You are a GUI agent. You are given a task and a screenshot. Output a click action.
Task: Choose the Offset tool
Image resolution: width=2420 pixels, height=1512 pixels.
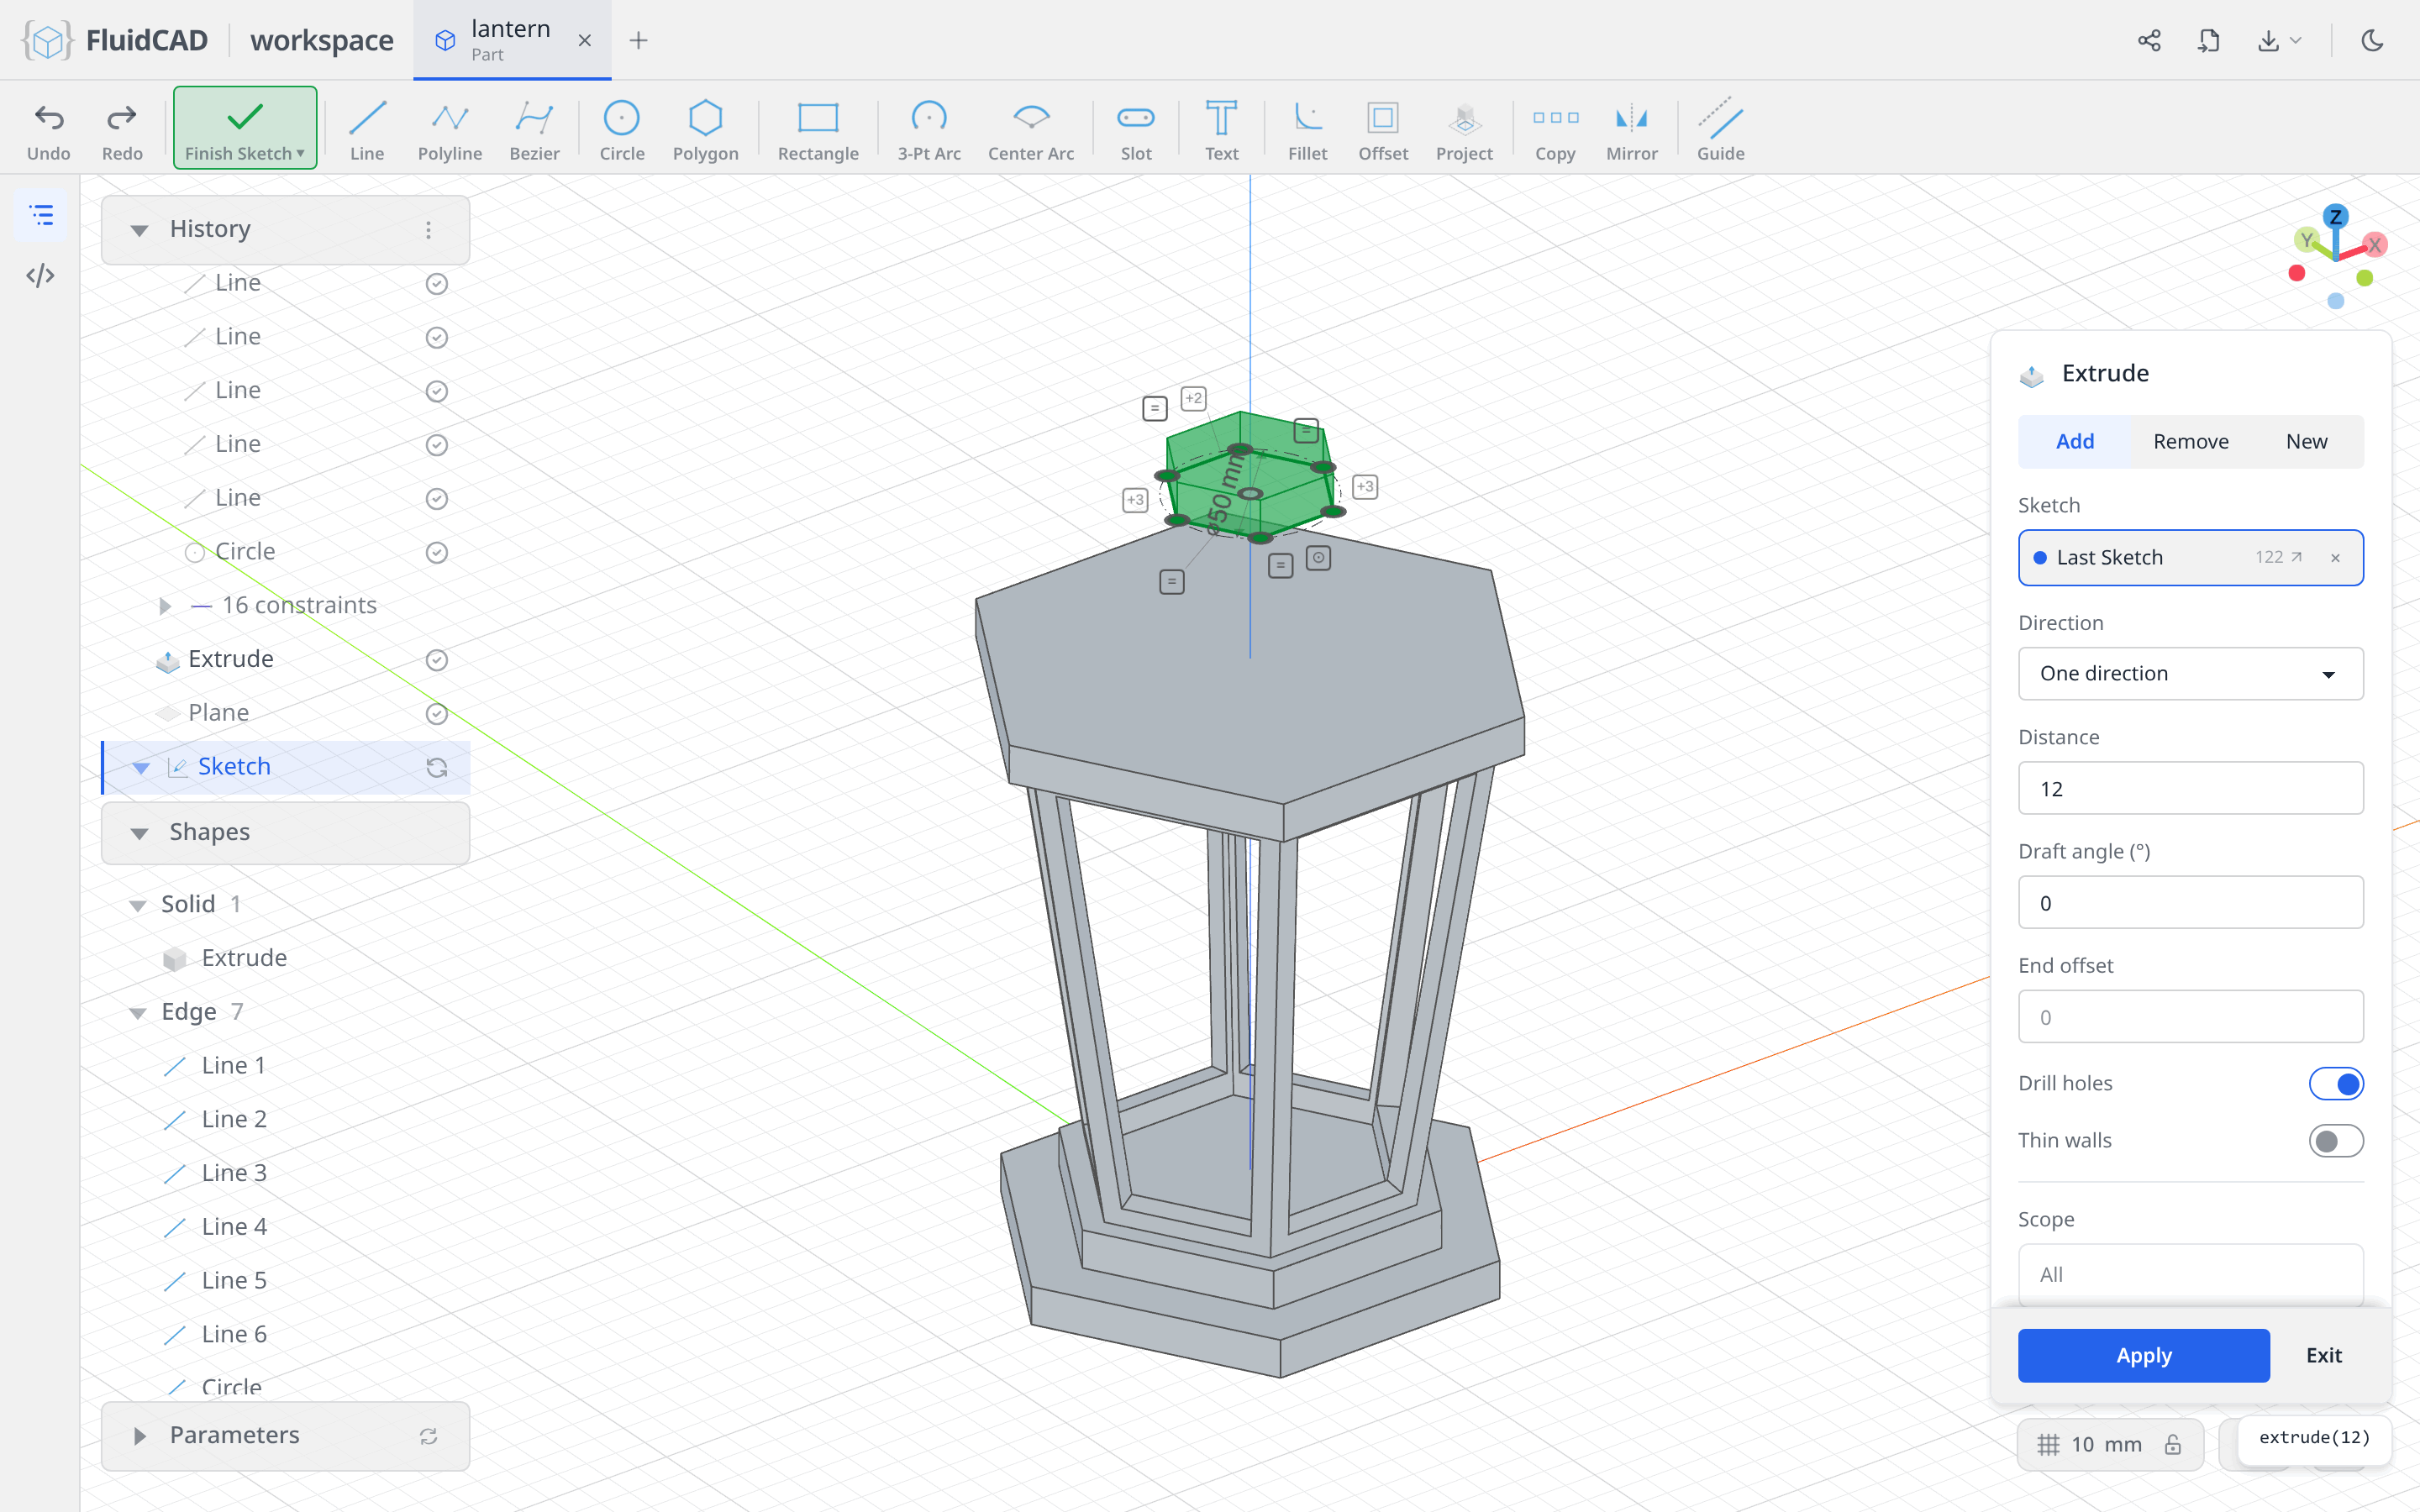click(x=1382, y=130)
